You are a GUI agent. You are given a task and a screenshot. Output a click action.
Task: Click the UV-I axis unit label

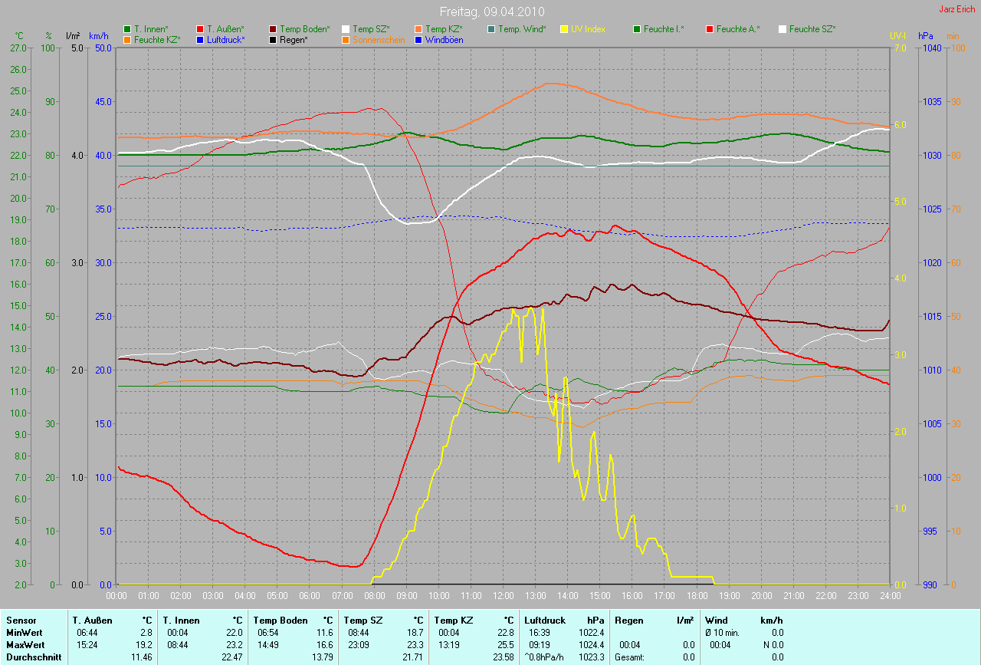(897, 36)
